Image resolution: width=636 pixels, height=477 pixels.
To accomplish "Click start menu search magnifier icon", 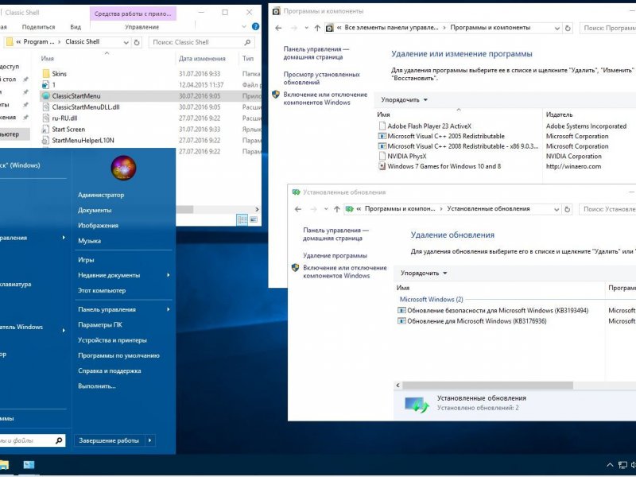I will coord(59,440).
